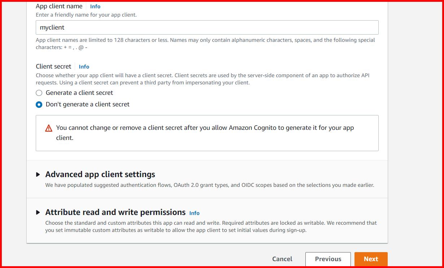Click the Attribute read and write permissions heading
The image size is (444, 268).
point(115,212)
